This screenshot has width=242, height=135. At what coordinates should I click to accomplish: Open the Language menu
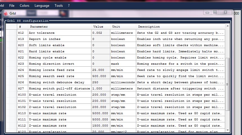pos(42,6)
